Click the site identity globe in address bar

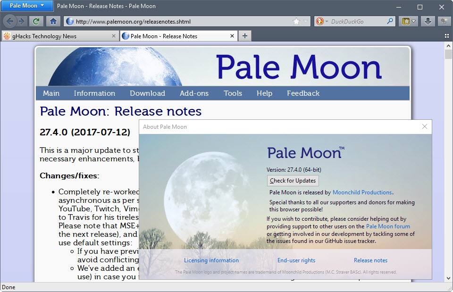pos(70,21)
